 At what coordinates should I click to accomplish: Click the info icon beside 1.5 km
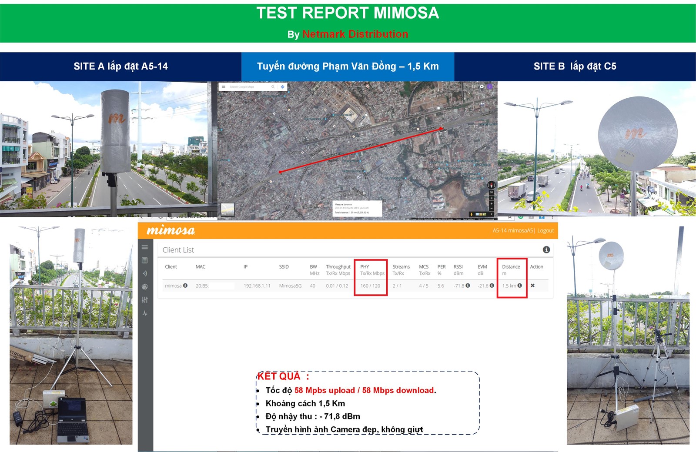519,286
